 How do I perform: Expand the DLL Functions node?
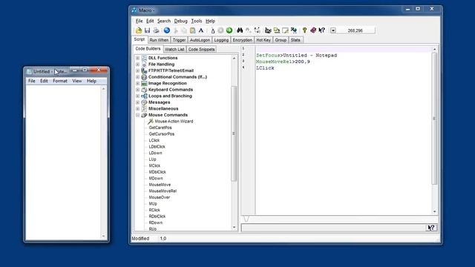point(137,58)
